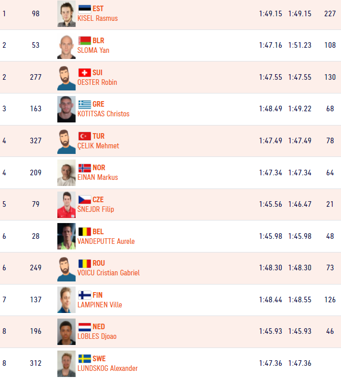Viewport: 341px width, 378px height.
Task: Click the Czech flag next to CZE
Action: [85, 200]
